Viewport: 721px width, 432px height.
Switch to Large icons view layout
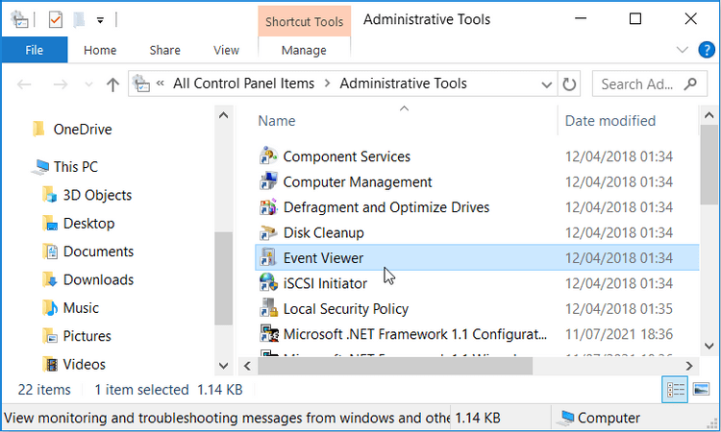coord(702,389)
